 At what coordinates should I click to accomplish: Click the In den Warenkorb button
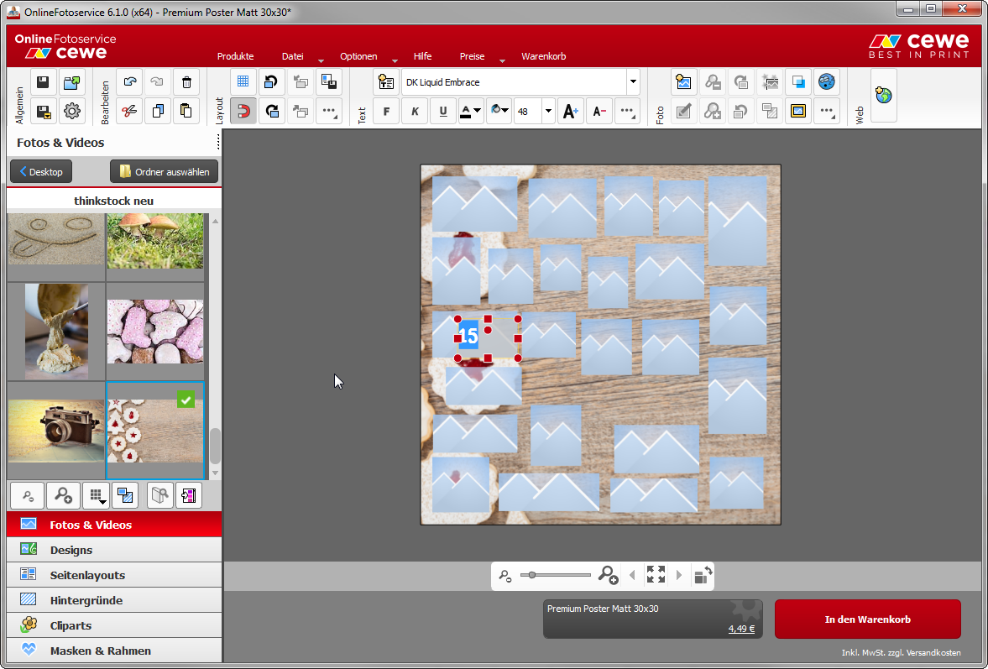[x=867, y=619]
